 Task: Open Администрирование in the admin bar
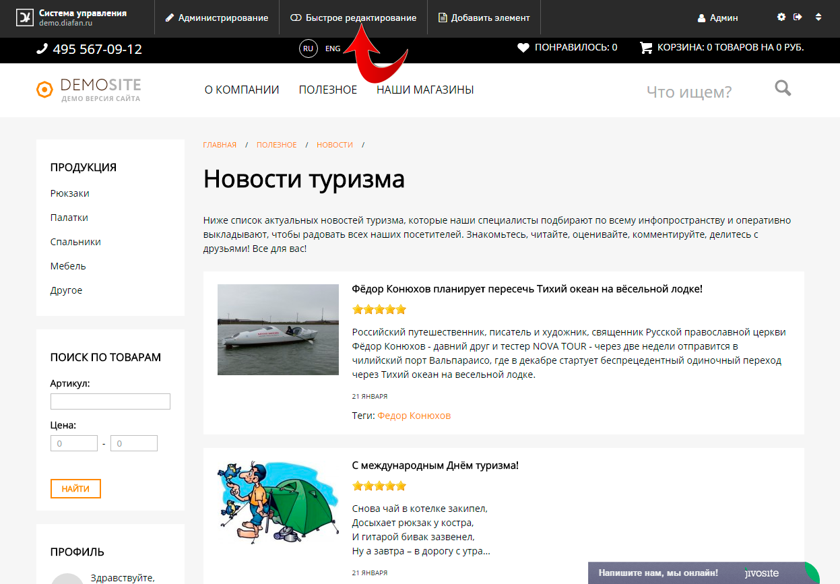pos(216,18)
